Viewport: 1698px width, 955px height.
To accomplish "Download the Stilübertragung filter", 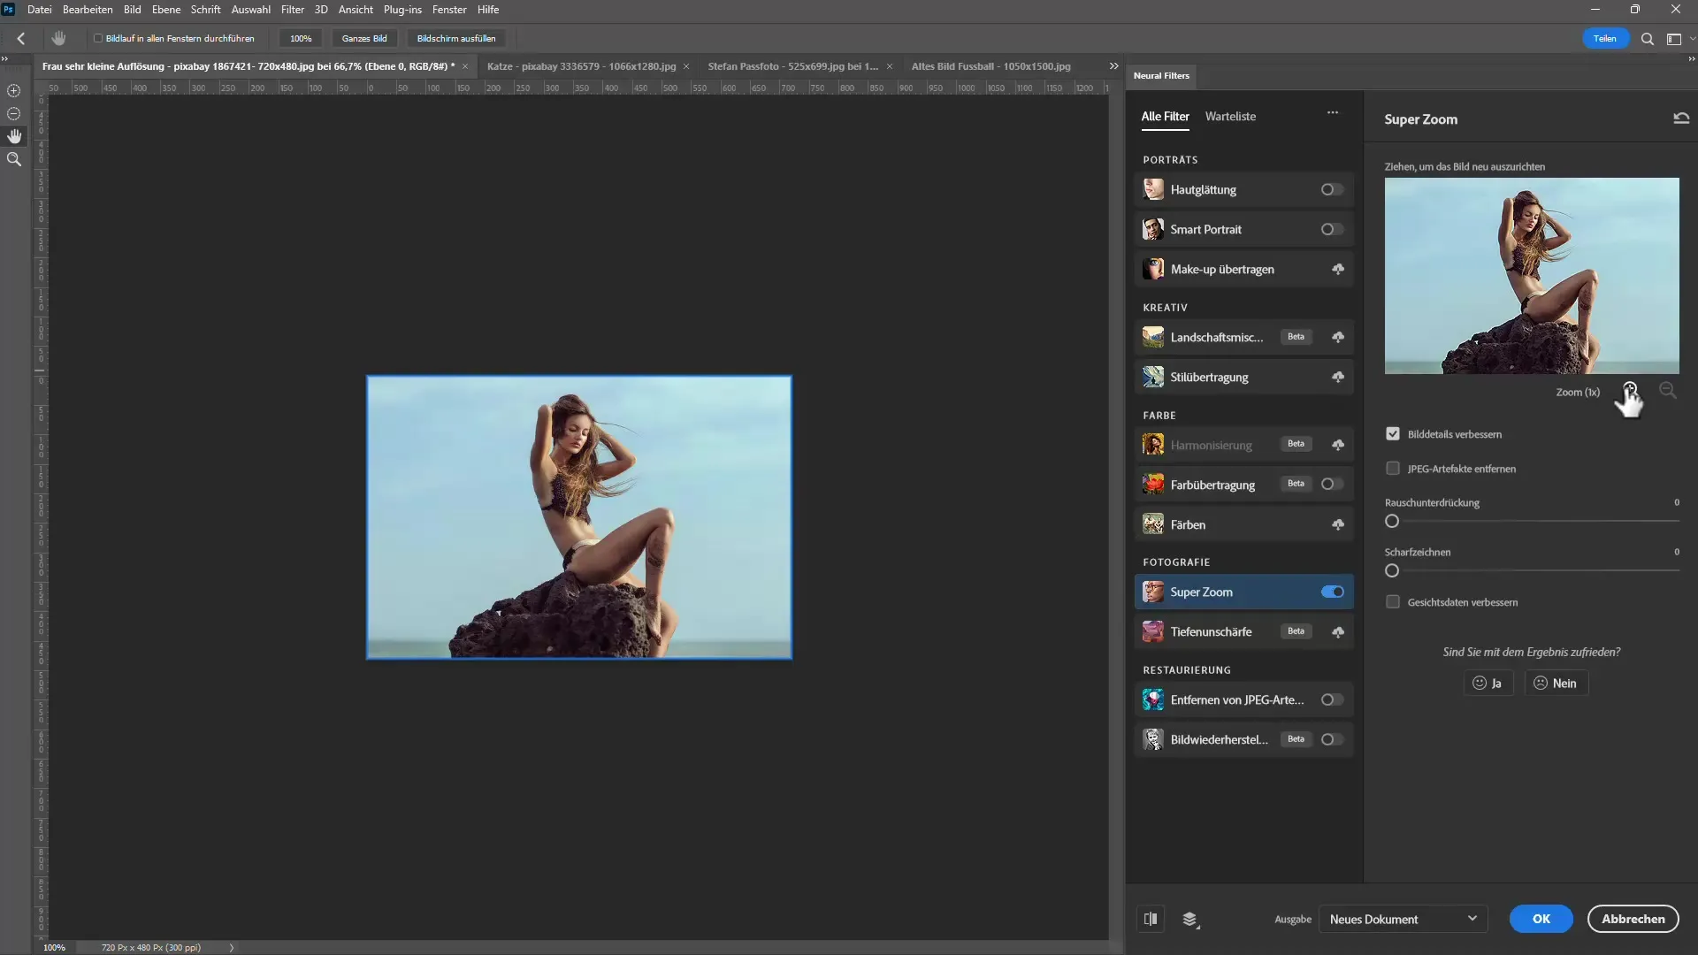I will tap(1338, 377).
